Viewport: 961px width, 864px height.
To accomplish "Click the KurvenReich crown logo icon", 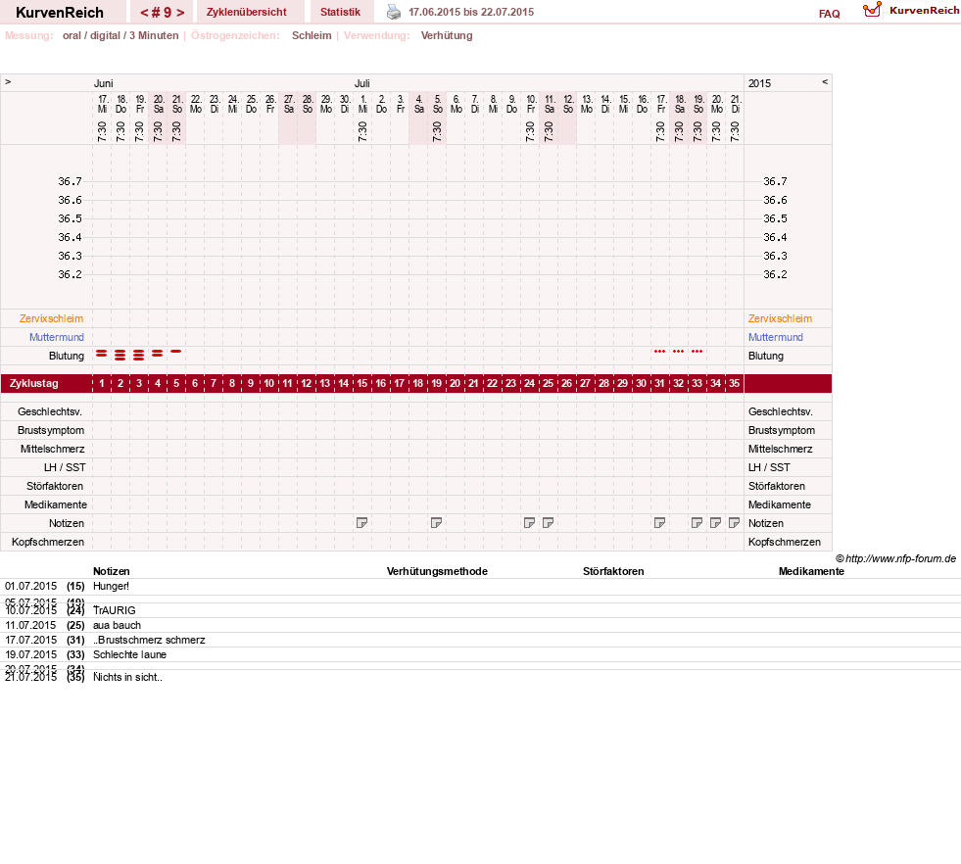I will [x=872, y=10].
